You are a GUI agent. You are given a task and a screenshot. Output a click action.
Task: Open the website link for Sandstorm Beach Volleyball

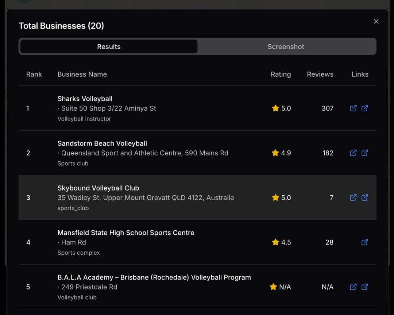[x=365, y=153]
